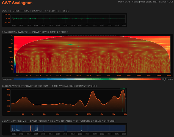Click the 30d period label on scalogram axis

point(11,58)
